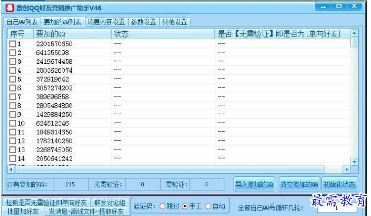Select 跳过 captcha radio option
The width and height of the screenshot is (371, 216).
coord(163,206)
